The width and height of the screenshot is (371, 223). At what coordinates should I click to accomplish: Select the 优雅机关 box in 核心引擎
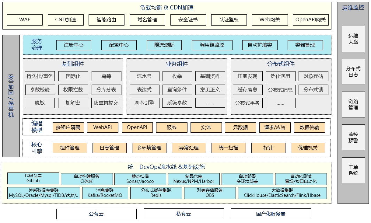[308, 148]
